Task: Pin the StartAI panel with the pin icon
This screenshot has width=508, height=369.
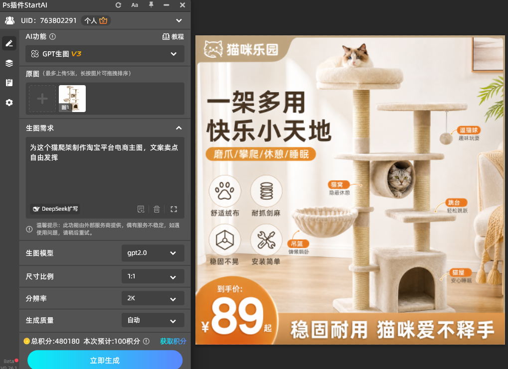Action: tap(151, 5)
